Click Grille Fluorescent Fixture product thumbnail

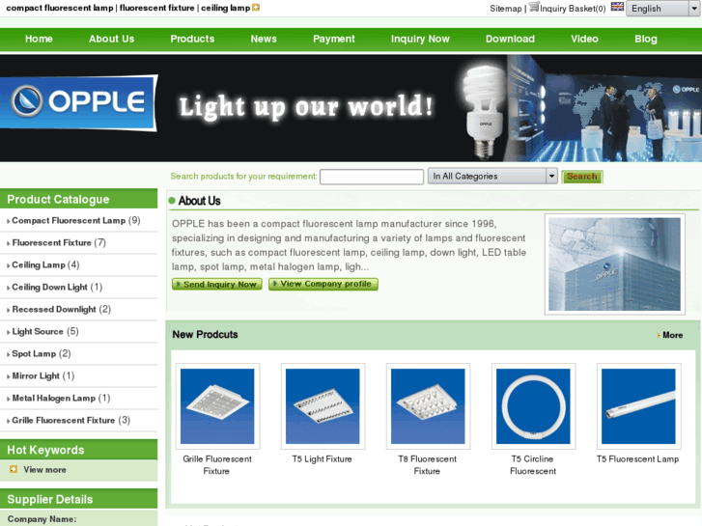[x=217, y=406]
